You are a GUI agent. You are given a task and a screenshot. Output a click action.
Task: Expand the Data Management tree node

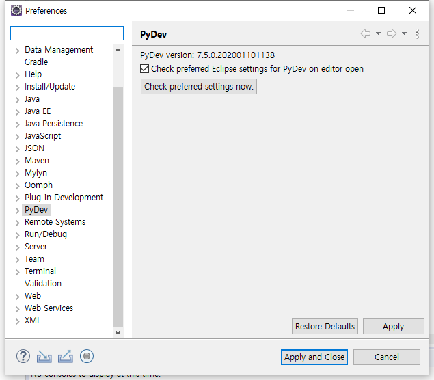click(x=18, y=51)
